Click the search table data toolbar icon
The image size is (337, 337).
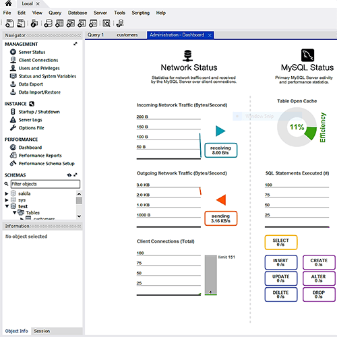[106, 23]
